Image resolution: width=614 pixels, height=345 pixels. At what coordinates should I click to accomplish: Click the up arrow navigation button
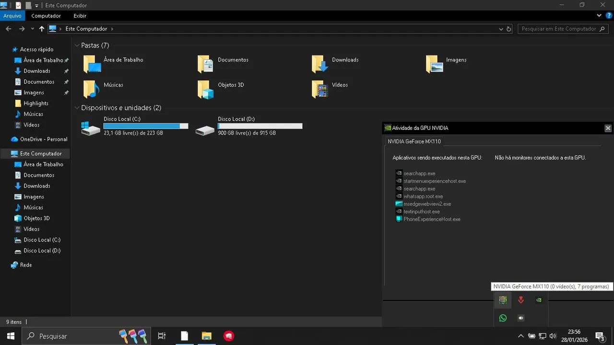tap(42, 29)
